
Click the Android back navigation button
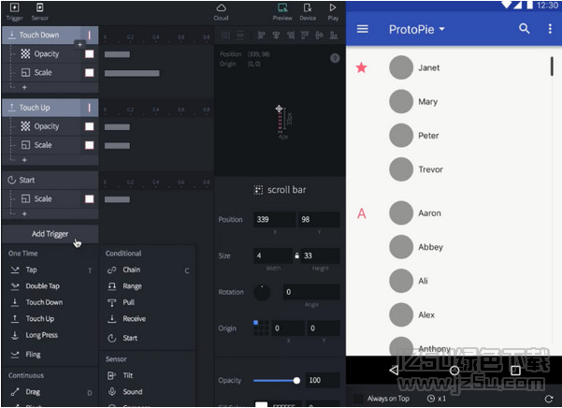(x=394, y=370)
